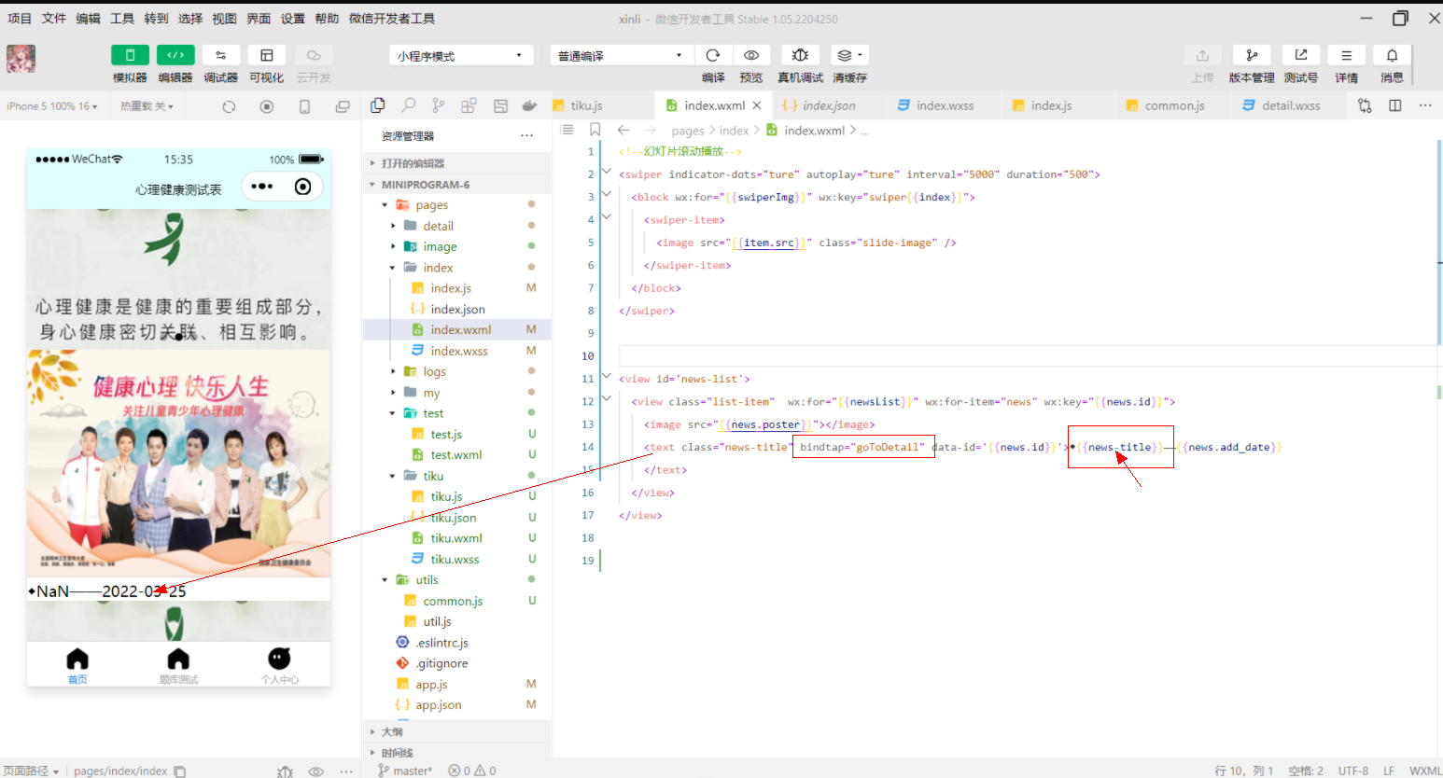1443x778 pixels.
Task: Open resource manager more options (...)
Action: [527, 136]
